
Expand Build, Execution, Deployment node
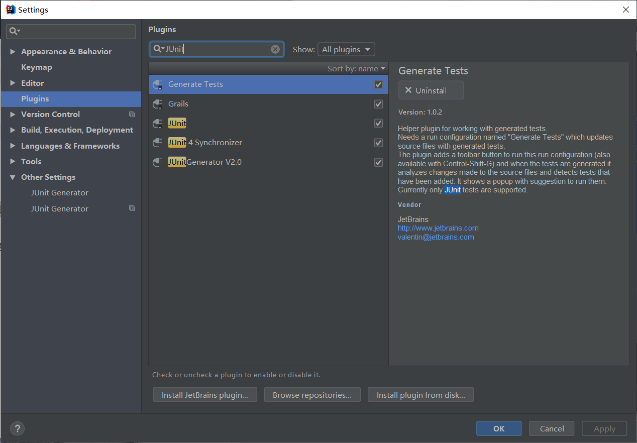pos(13,130)
